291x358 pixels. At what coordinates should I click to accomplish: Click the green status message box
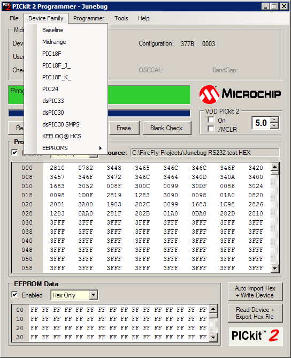tap(149, 94)
